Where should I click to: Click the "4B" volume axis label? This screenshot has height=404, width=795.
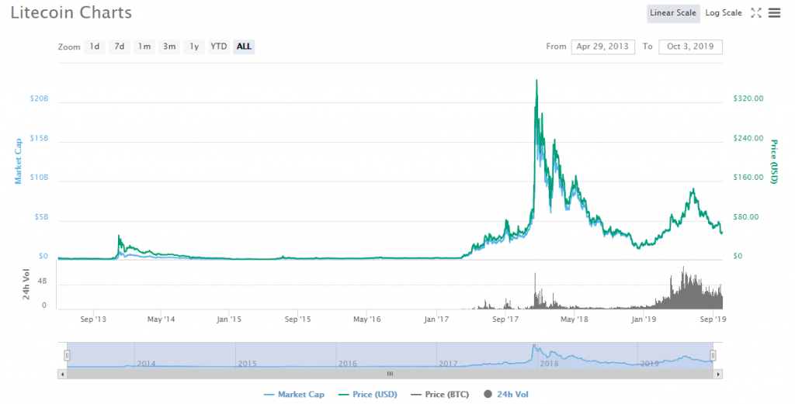tap(42, 281)
